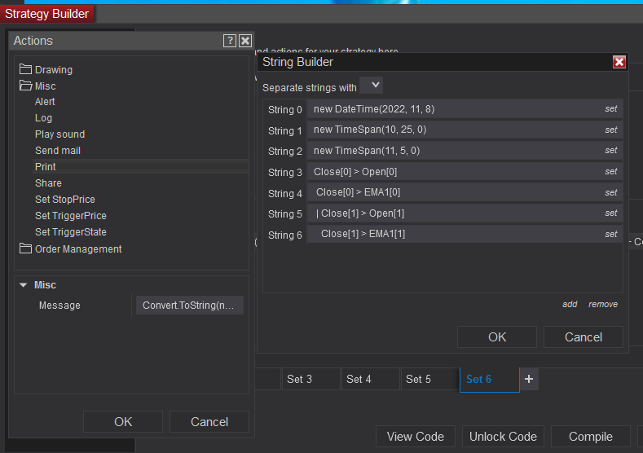Click the Message value field
The image size is (643, 453).
(189, 306)
